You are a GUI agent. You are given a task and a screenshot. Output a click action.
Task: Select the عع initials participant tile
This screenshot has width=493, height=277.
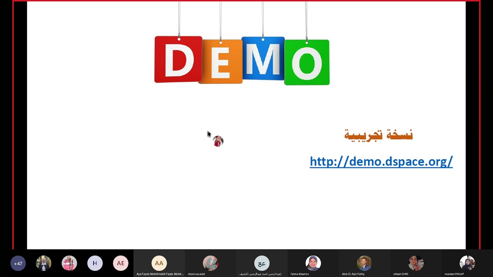(262, 264)
